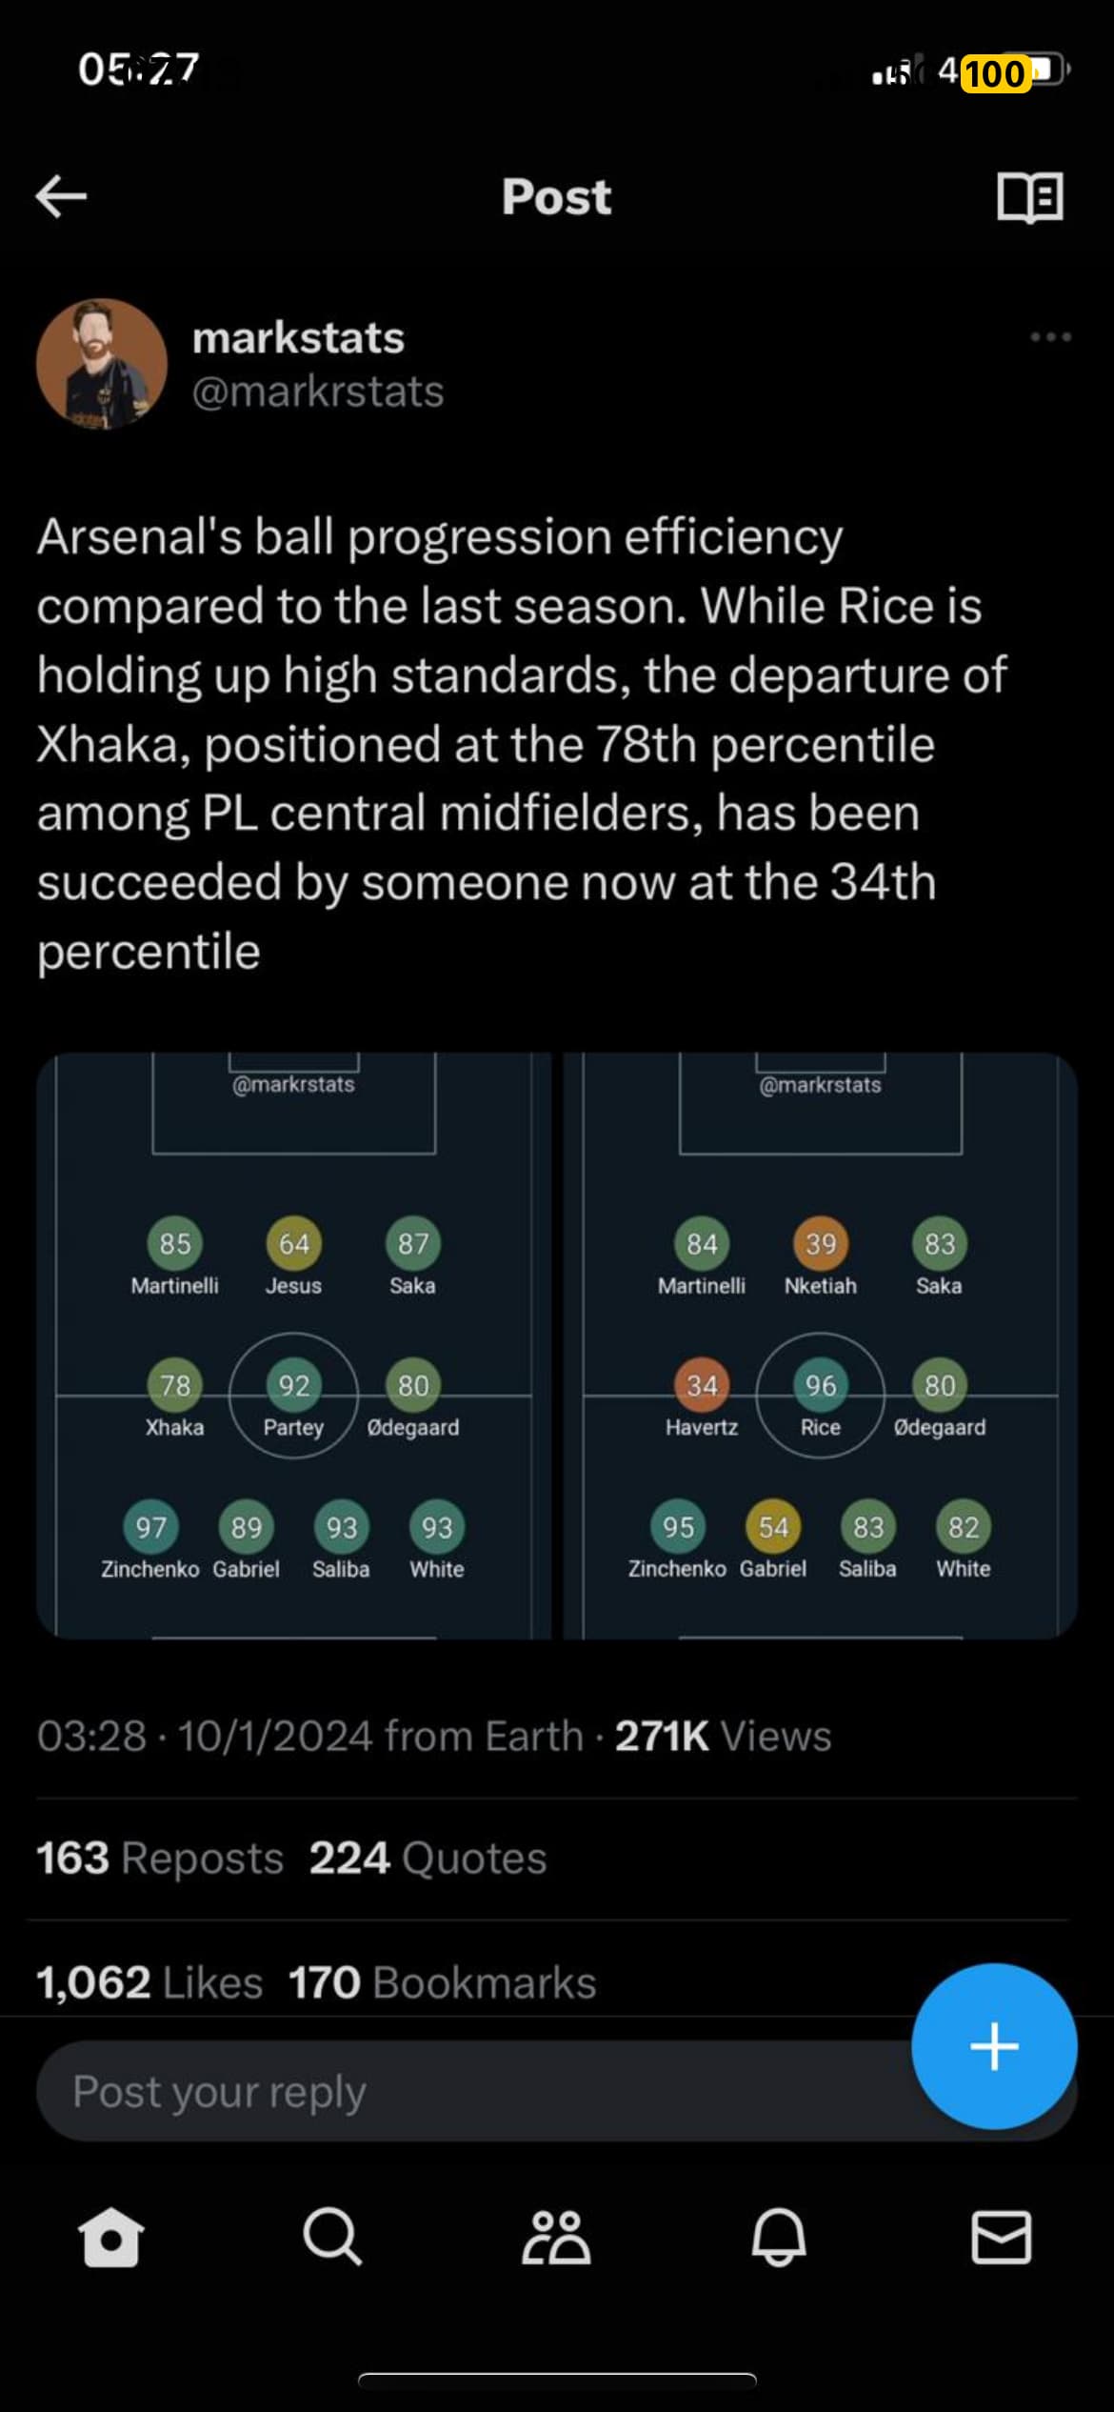This screenshot has height=2412, width=1114.
Task: View the 163 Reposts list
Action: pos(160,1858)
